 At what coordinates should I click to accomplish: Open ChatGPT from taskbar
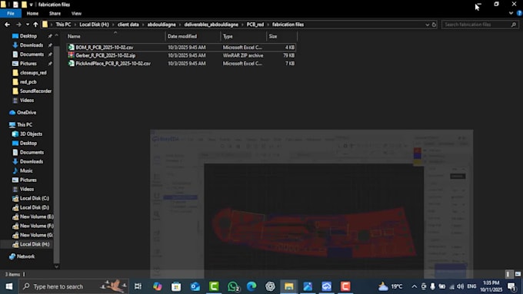coord(270,286)
